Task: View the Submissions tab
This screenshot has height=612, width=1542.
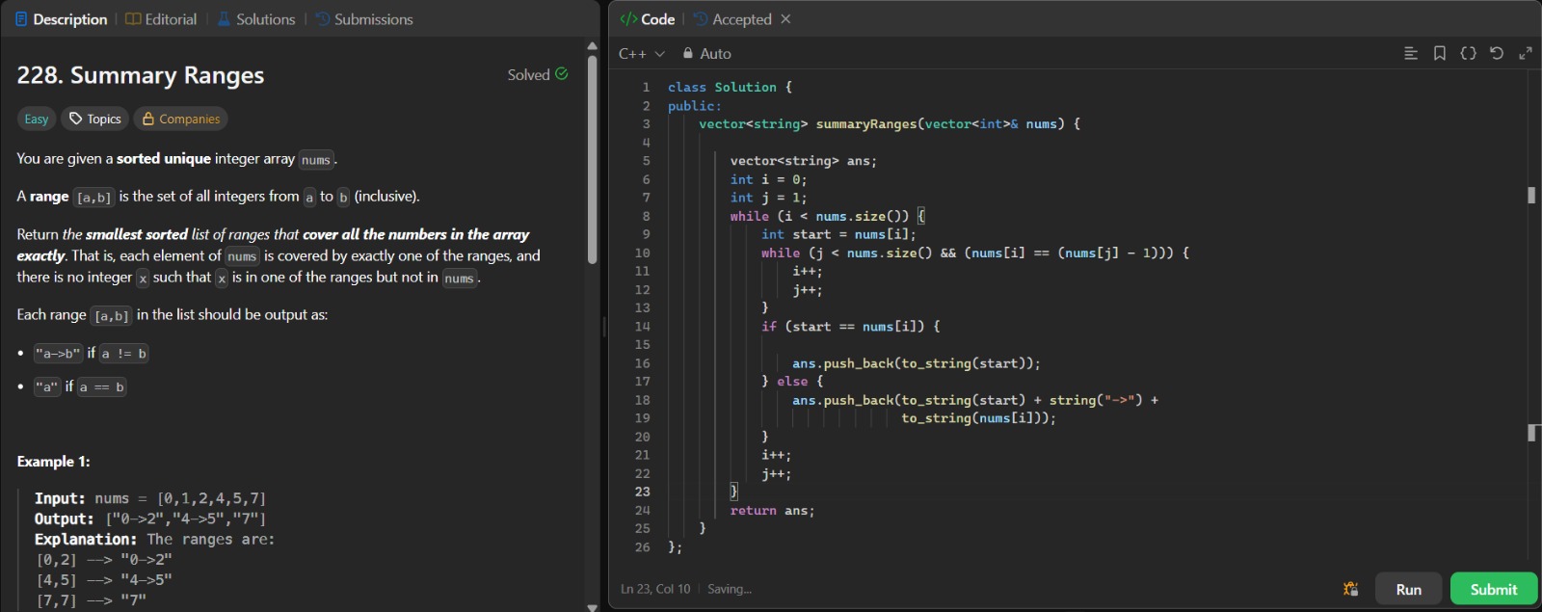Action: [364, 19]
